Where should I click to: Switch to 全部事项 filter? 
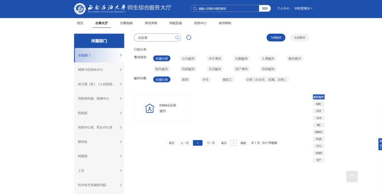pos(300,38)
